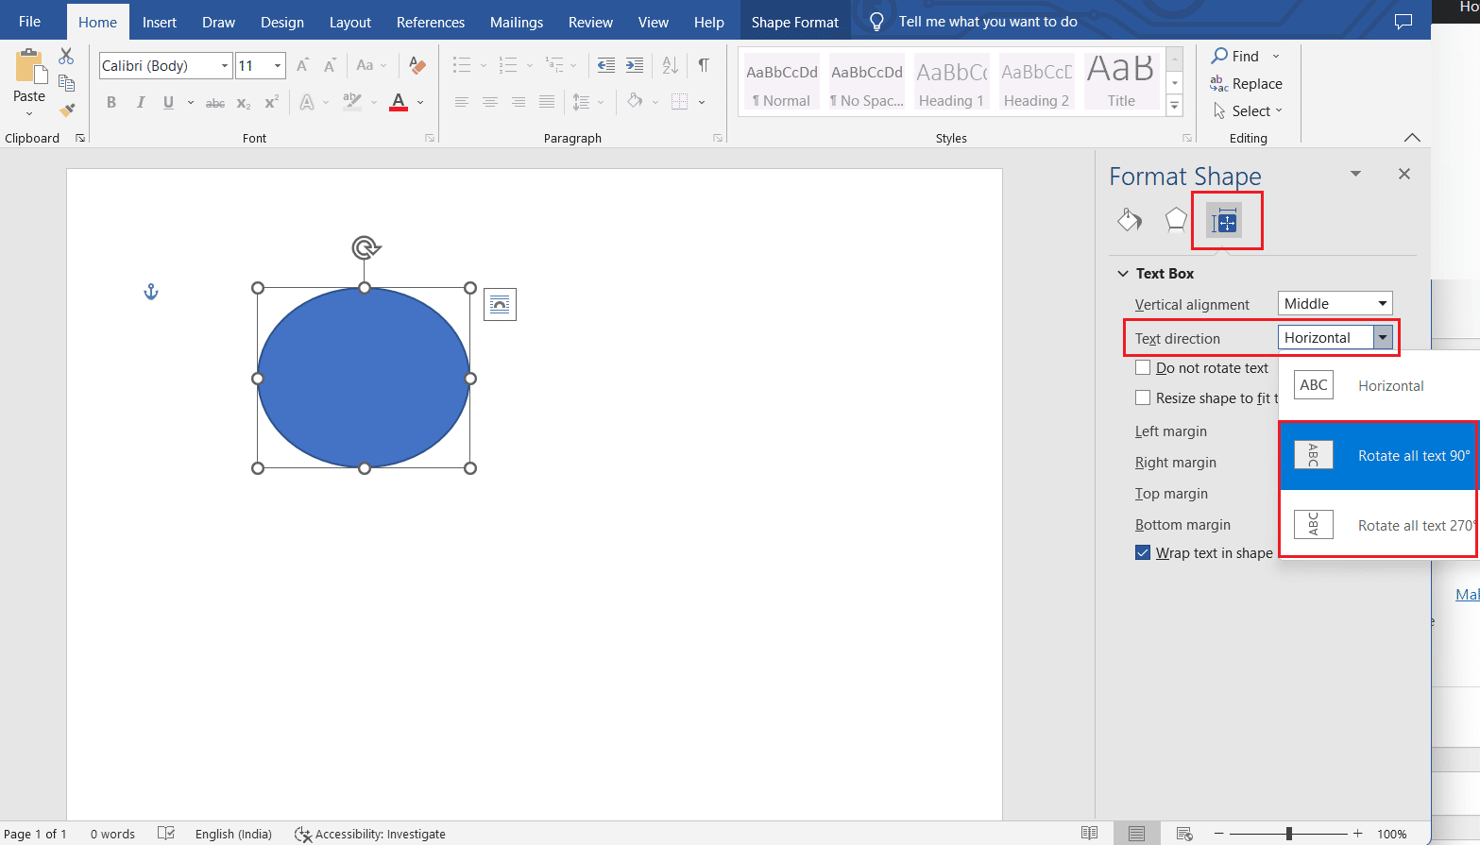Click the Bold formatting icon
This screenshot has width=1480, height=845.
111,102
